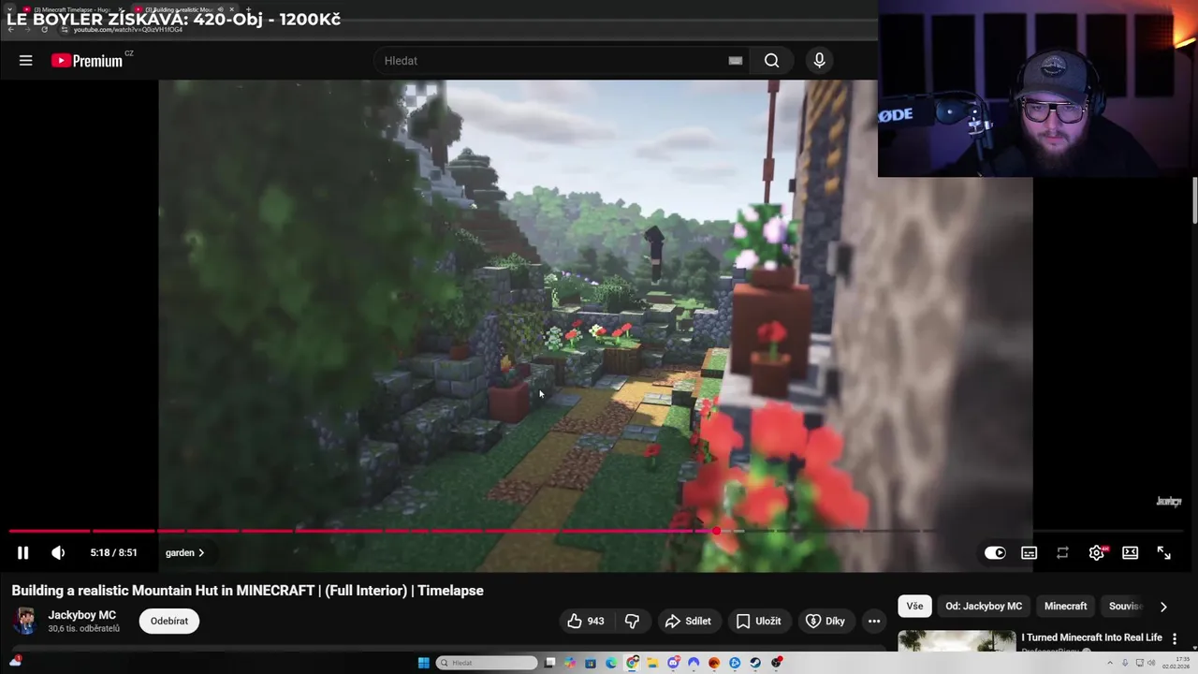
Task: Enter fullscreen mode
Action: pyautogui.click(x=1163, y=553)
